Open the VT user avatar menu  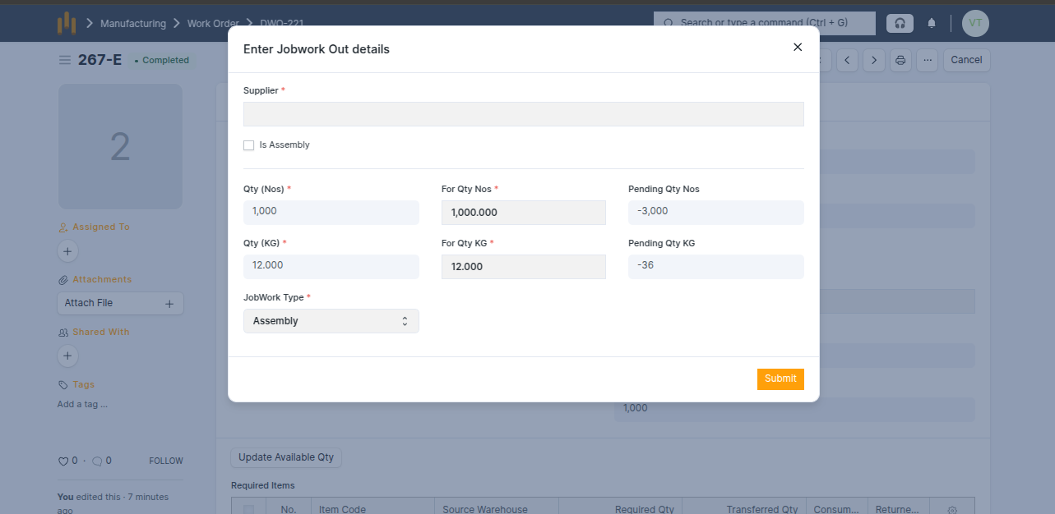[975, 23]
